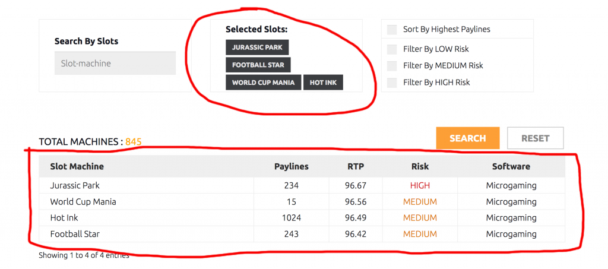Select the World Cup Mania table row
Screen dimensions: 608x269
tap(302, 201)
